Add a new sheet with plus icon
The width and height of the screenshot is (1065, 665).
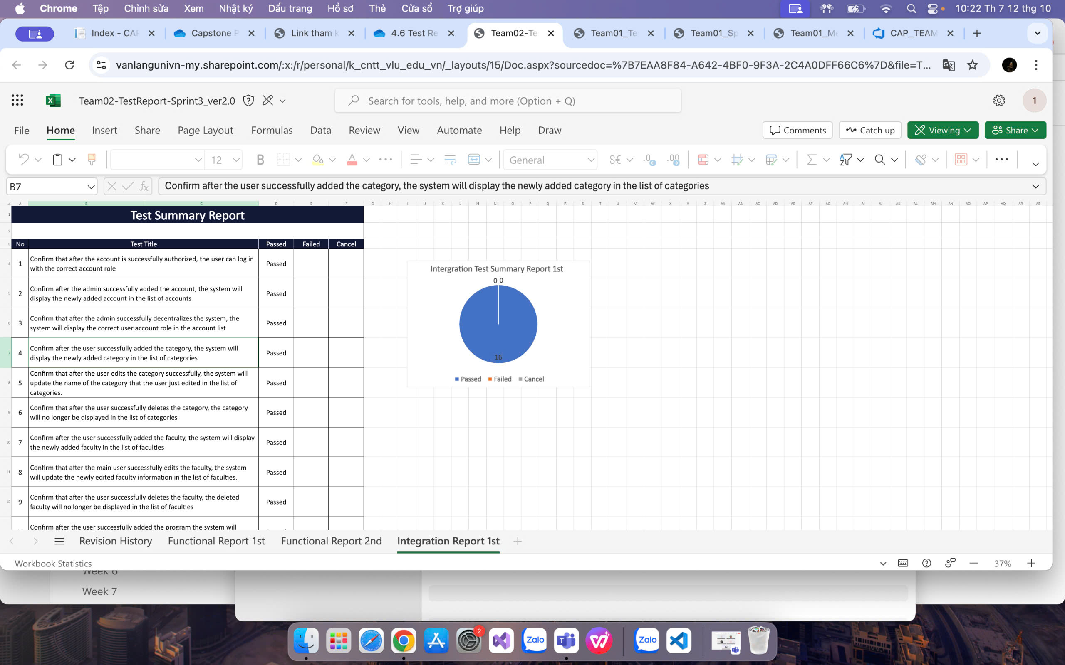(518, 542)
